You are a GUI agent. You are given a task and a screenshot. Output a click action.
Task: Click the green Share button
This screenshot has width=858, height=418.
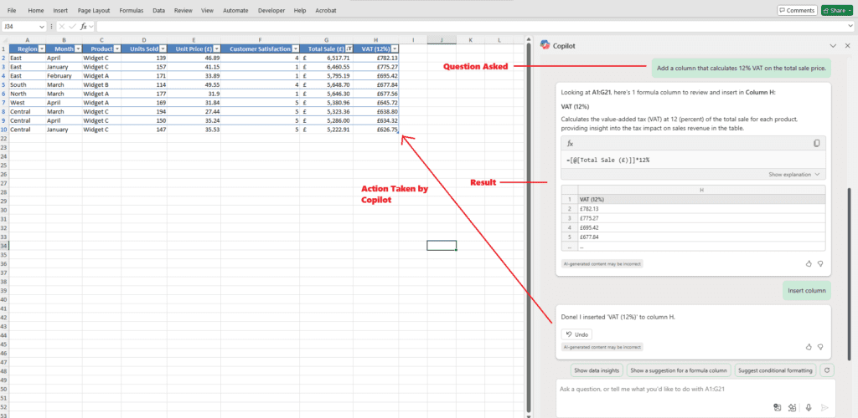point(837,10)
